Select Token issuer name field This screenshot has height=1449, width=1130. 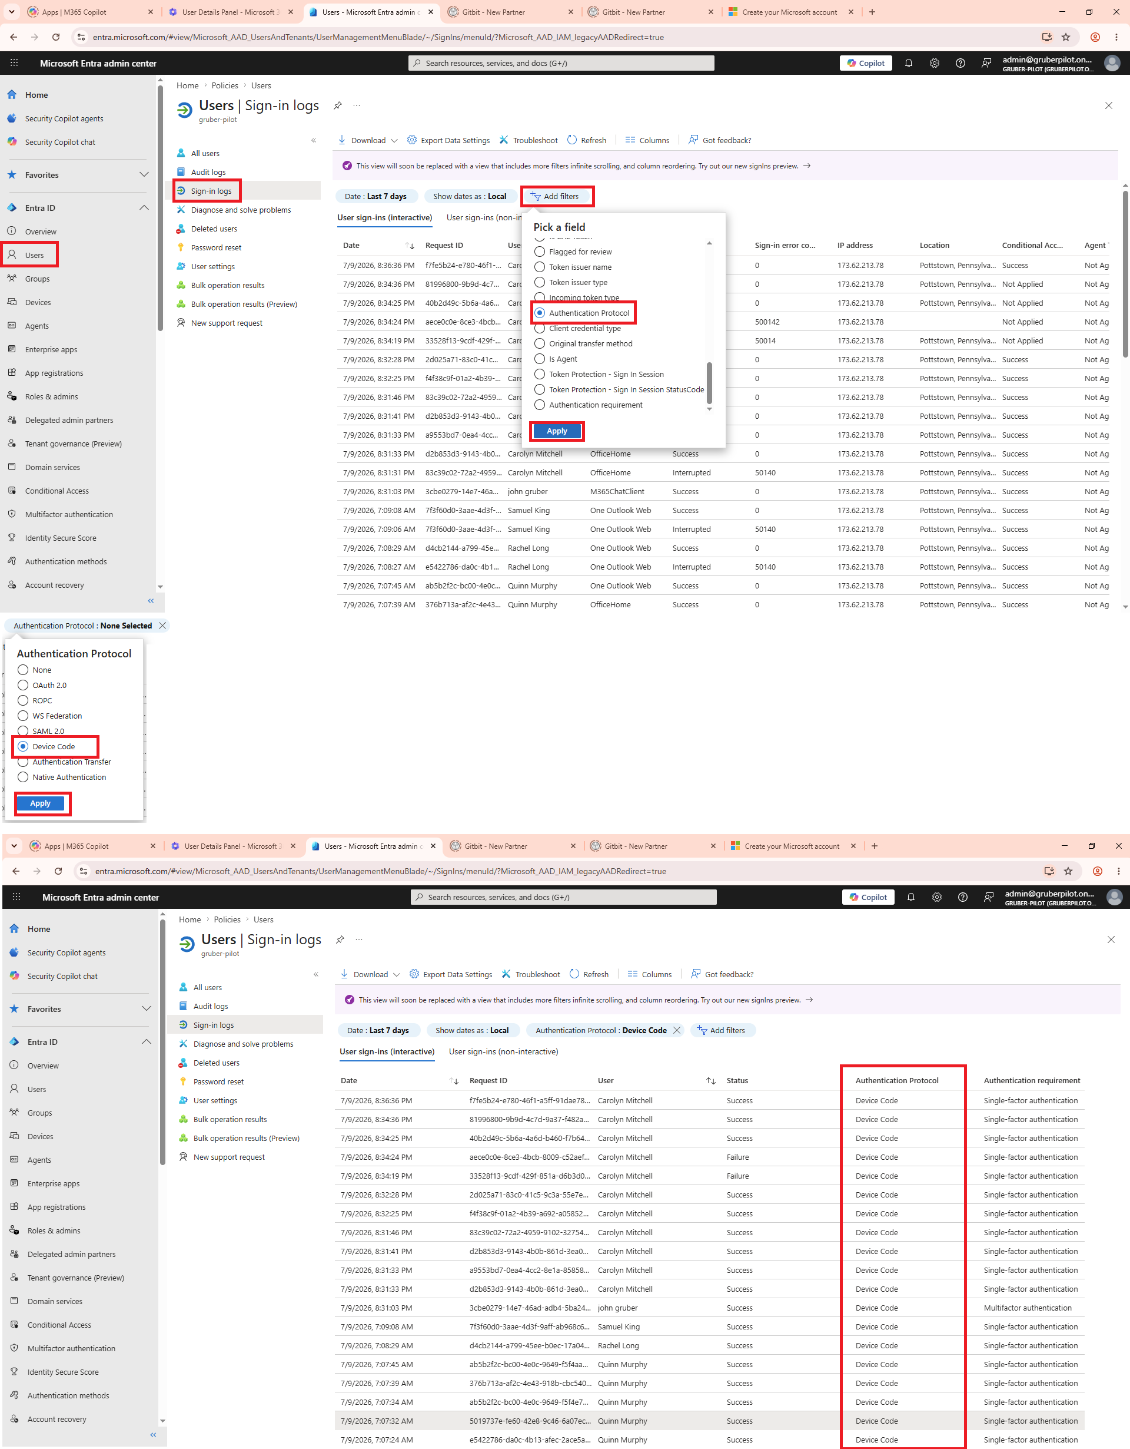(573, 267)
